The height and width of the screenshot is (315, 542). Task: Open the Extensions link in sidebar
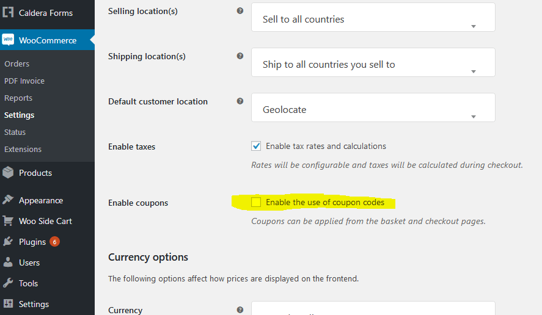(23, 149)
